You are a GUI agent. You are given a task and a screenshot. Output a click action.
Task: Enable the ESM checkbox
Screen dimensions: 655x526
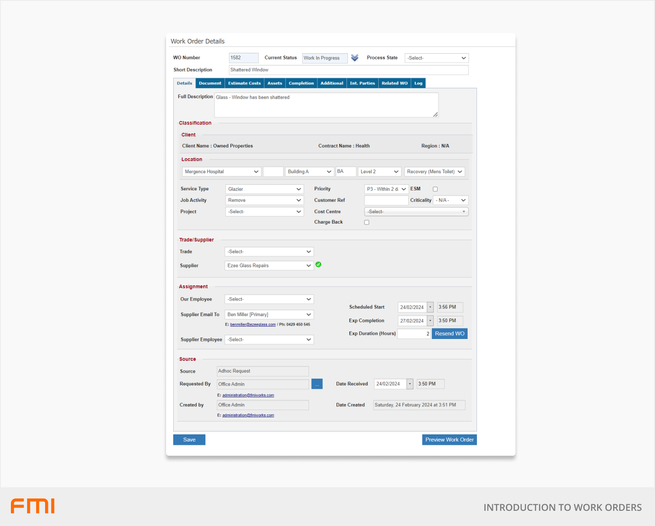(x=435, y=189)
